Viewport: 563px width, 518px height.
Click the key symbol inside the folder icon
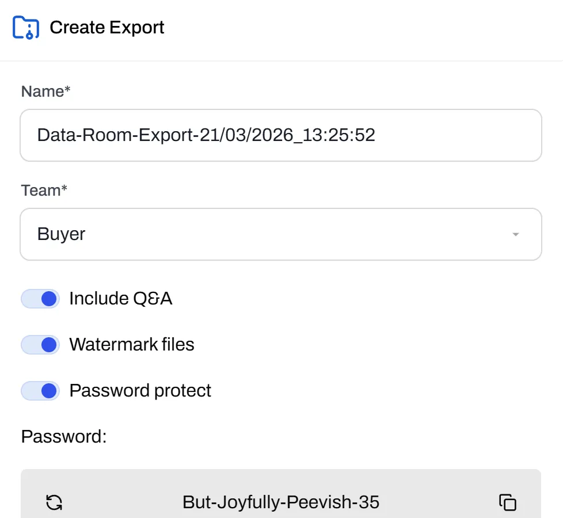click(x=30, y=33)
